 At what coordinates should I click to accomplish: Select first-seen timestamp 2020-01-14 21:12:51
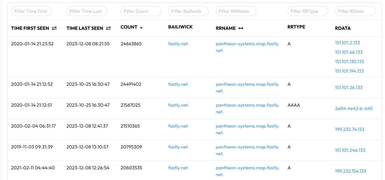[31, 105]
